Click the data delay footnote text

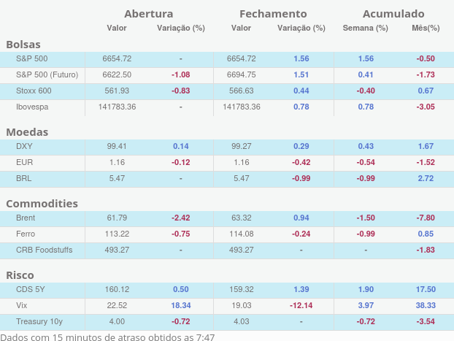tap(108, 336)
